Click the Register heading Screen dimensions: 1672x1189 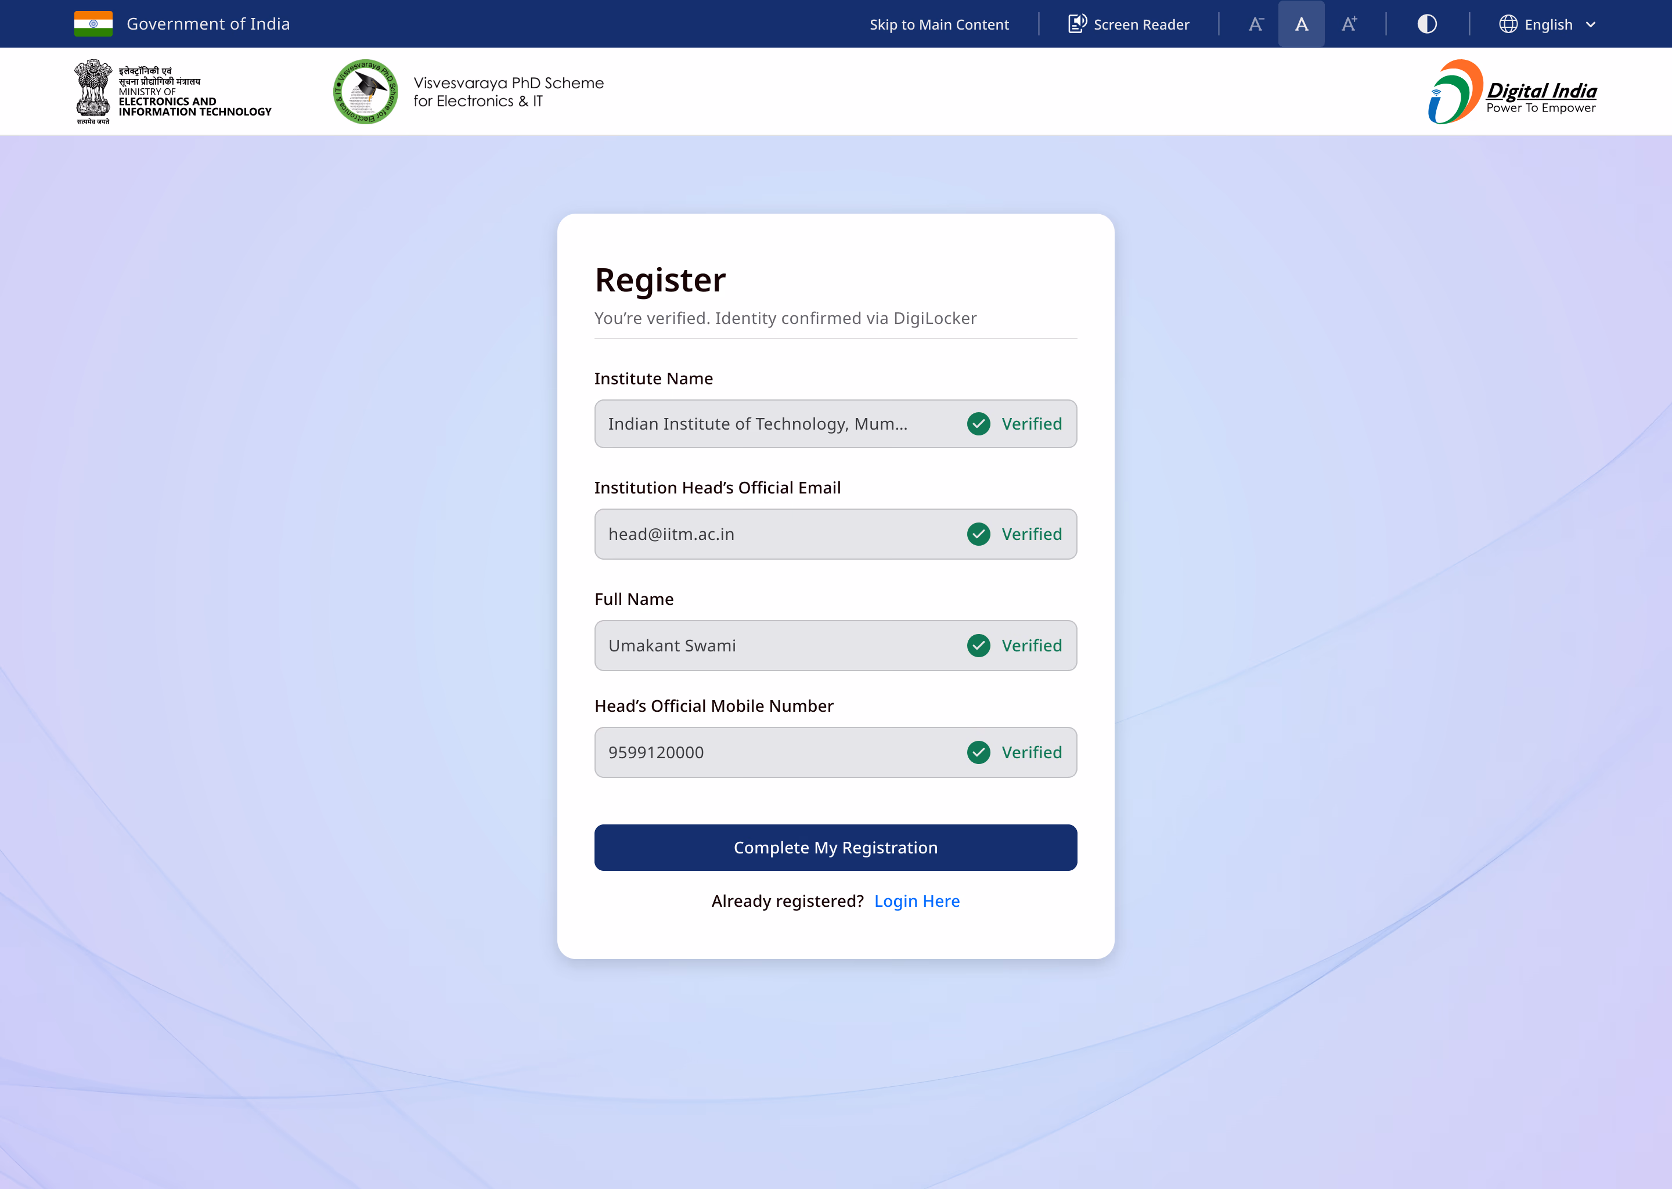click(x=660, y=280)
